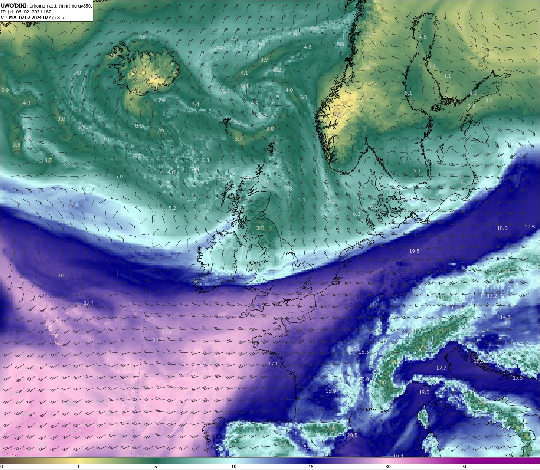Click the 4.8 value label
The height and width of the screenshot is (470, 540).
171,172
